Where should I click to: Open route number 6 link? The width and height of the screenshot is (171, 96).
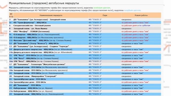coord(10,26)
